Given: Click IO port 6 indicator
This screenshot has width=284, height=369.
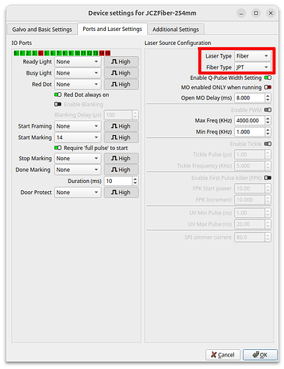Looking at the screenshot, I should 53,53.
